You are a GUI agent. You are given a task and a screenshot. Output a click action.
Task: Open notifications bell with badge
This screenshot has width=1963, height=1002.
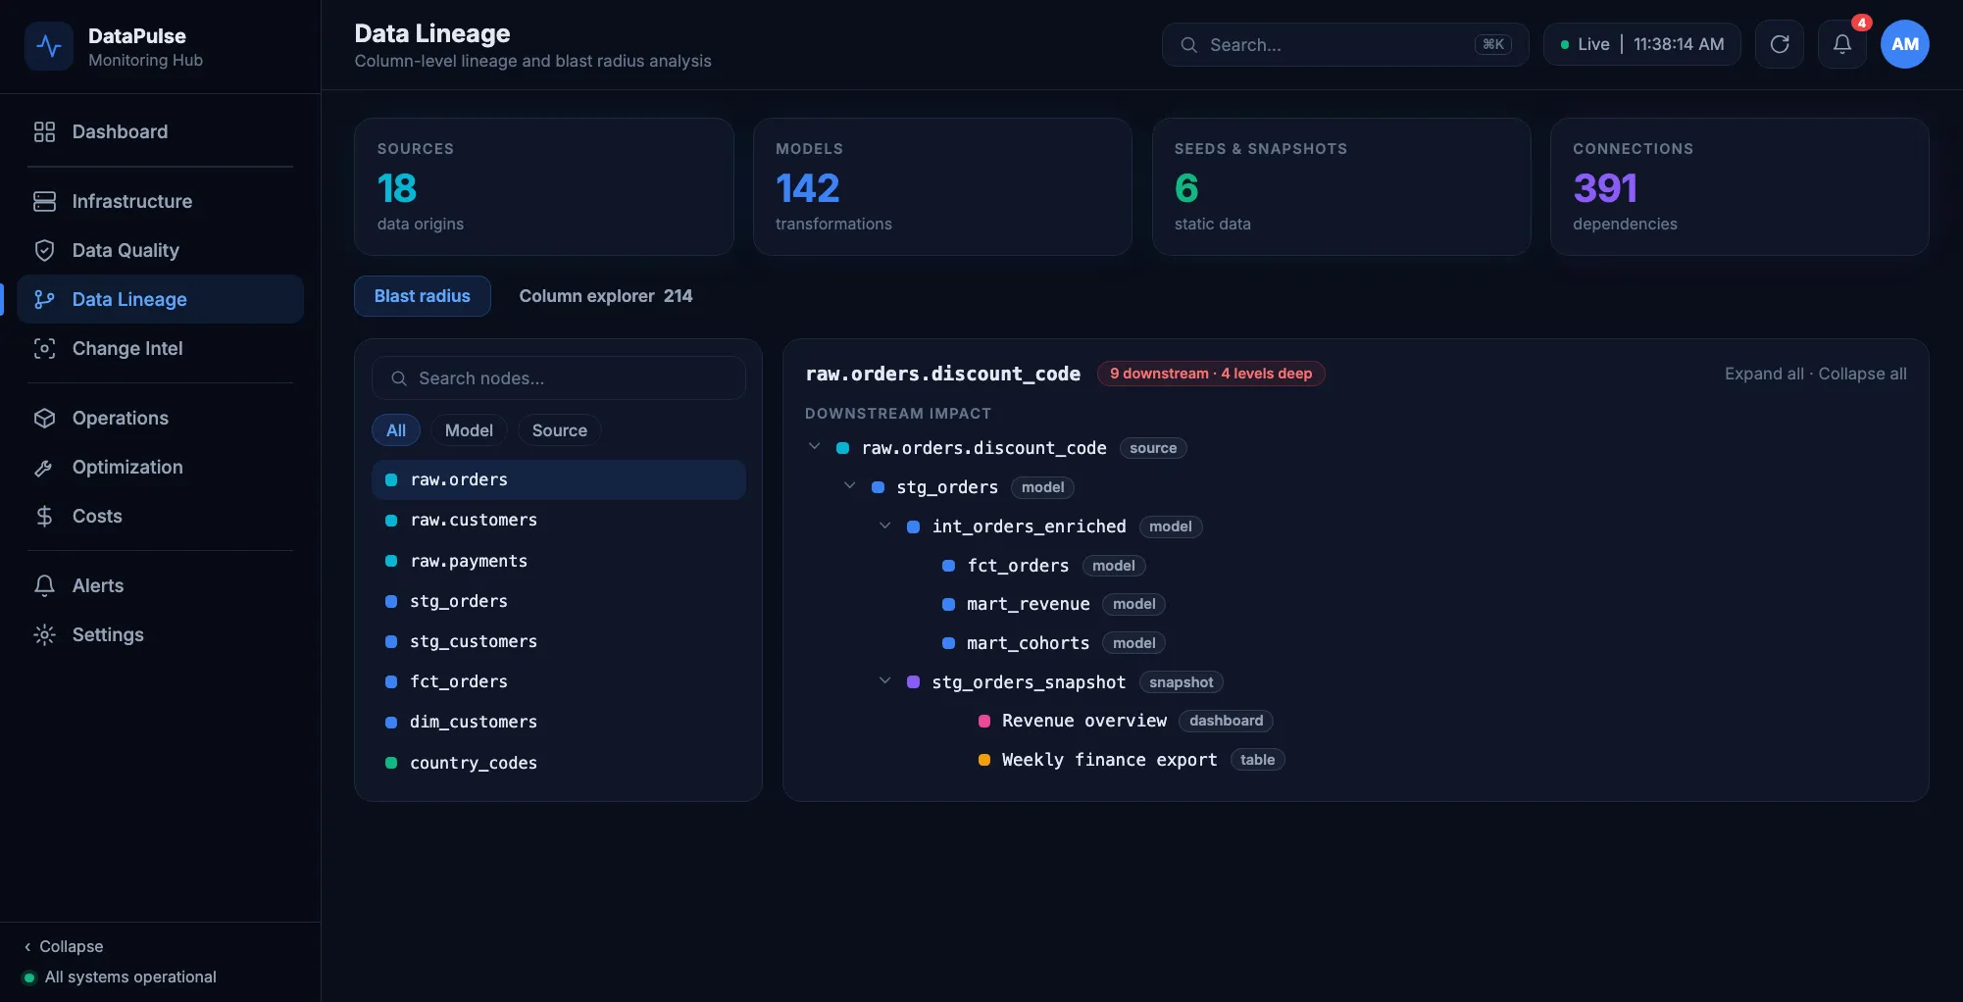[x=1842, y=44]
